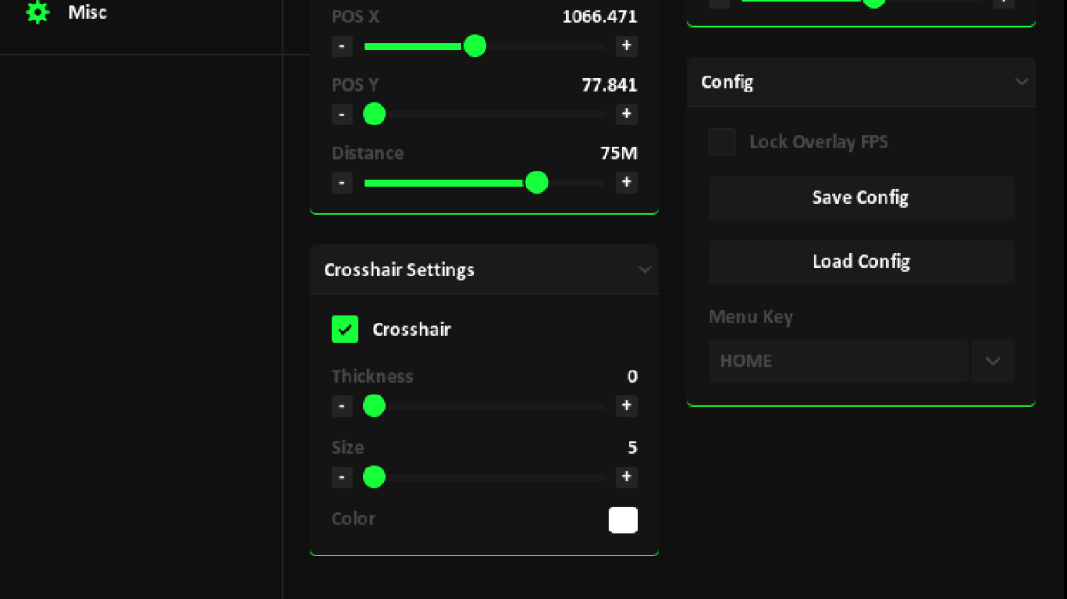Open the white crosshair Color swatch
The height and width of the screenshot is (599, 1067).
[x=622, y=520]
